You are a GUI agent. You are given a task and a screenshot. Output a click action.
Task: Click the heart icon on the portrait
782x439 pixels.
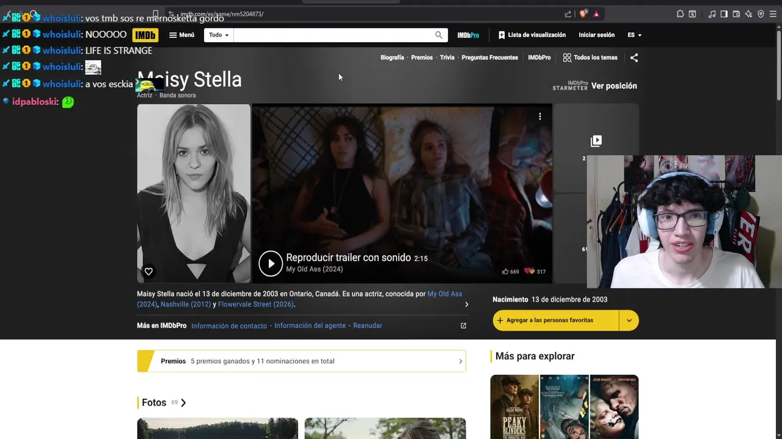(148, 271)
